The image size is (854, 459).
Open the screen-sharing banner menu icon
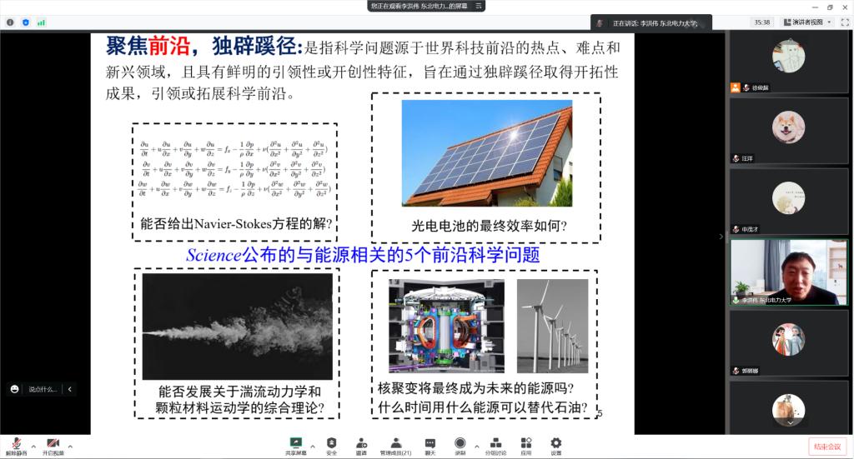[x=478, y=6]
